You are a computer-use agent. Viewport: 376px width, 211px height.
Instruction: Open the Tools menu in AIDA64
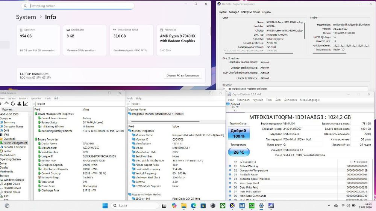[x=48, y=99]
